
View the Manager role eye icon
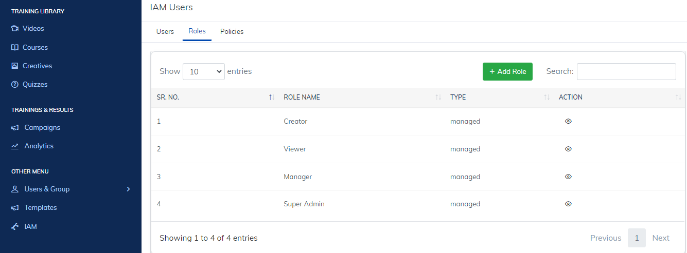(568, 177)
